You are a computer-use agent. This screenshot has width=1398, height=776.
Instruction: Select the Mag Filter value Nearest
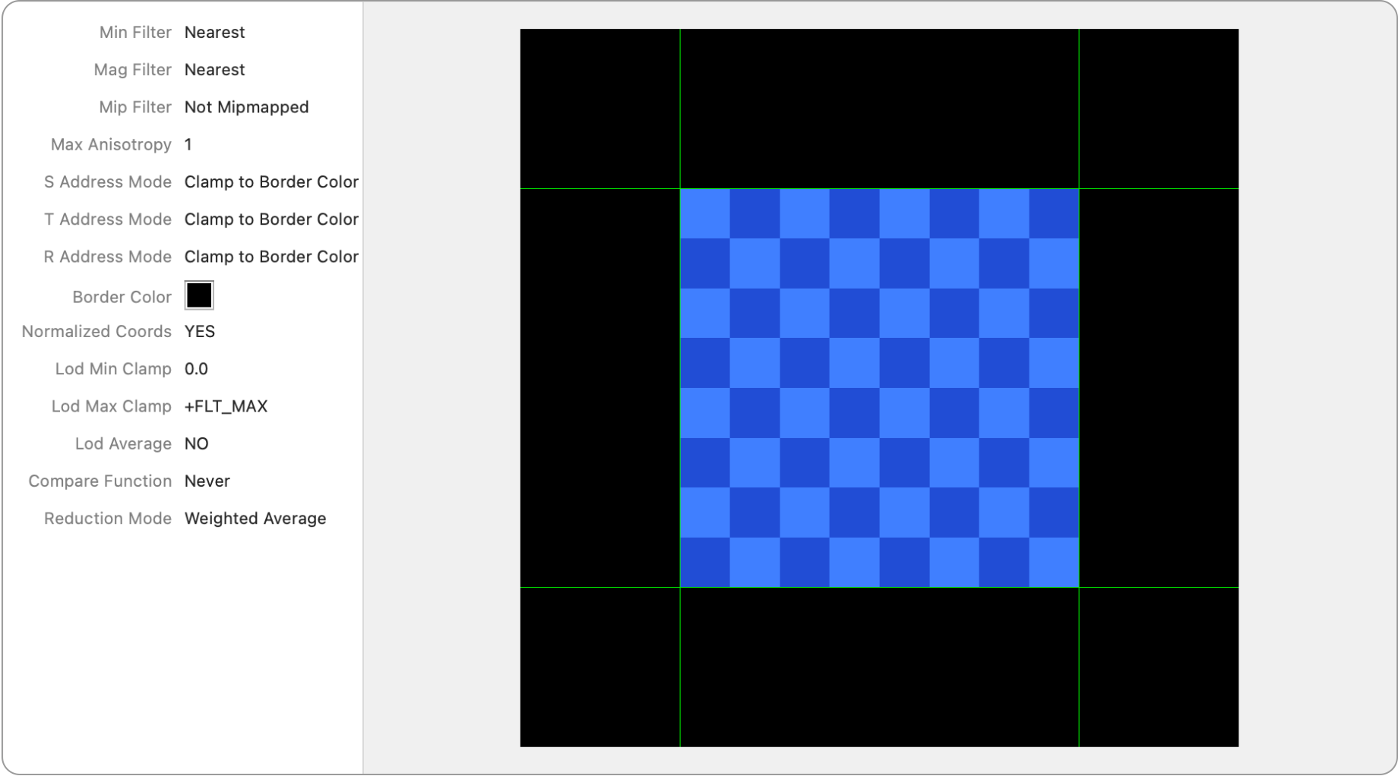[215, 70]
